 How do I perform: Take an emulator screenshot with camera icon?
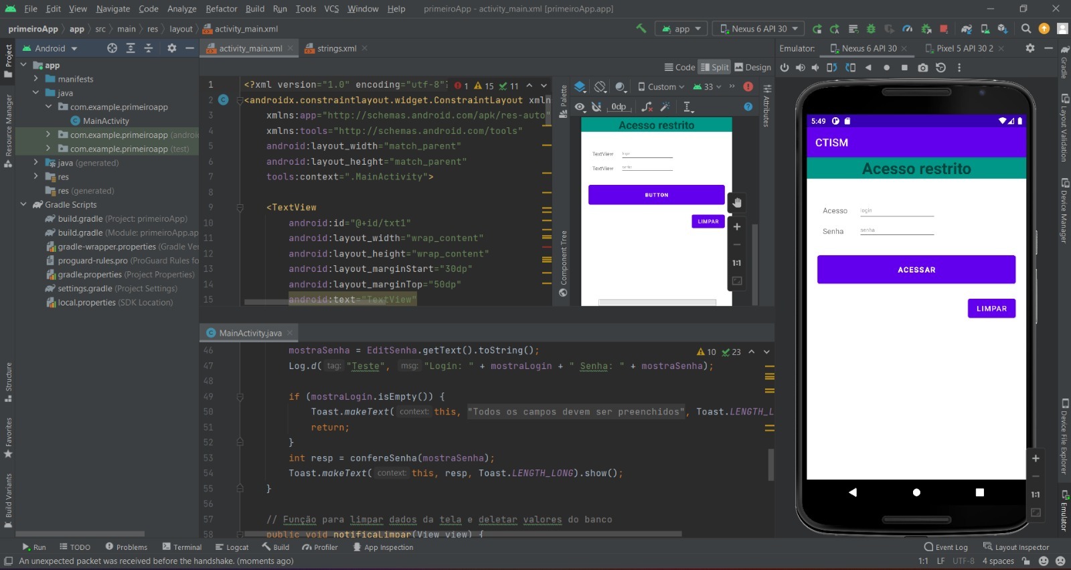point(923,68)
